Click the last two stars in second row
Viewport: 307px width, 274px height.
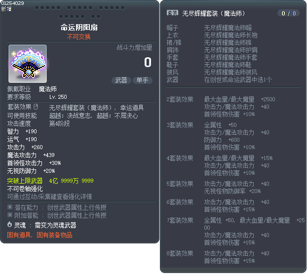96,16
